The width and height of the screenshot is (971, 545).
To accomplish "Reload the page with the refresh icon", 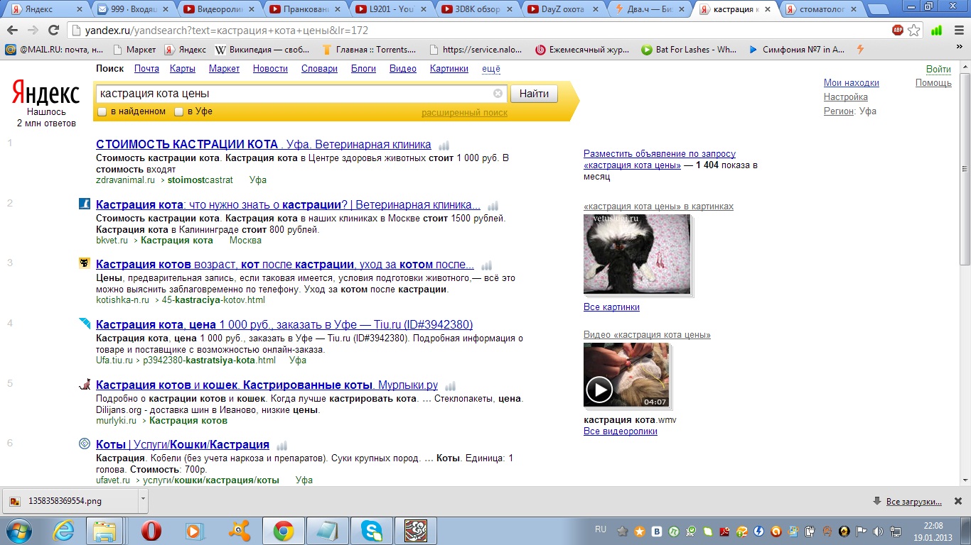I will point(53,31).
